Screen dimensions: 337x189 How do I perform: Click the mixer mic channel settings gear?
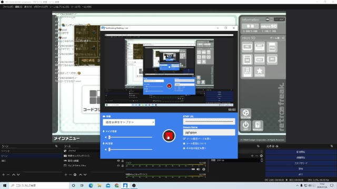pos(204,169)
